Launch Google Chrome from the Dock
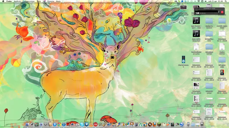 coord(59,124)
